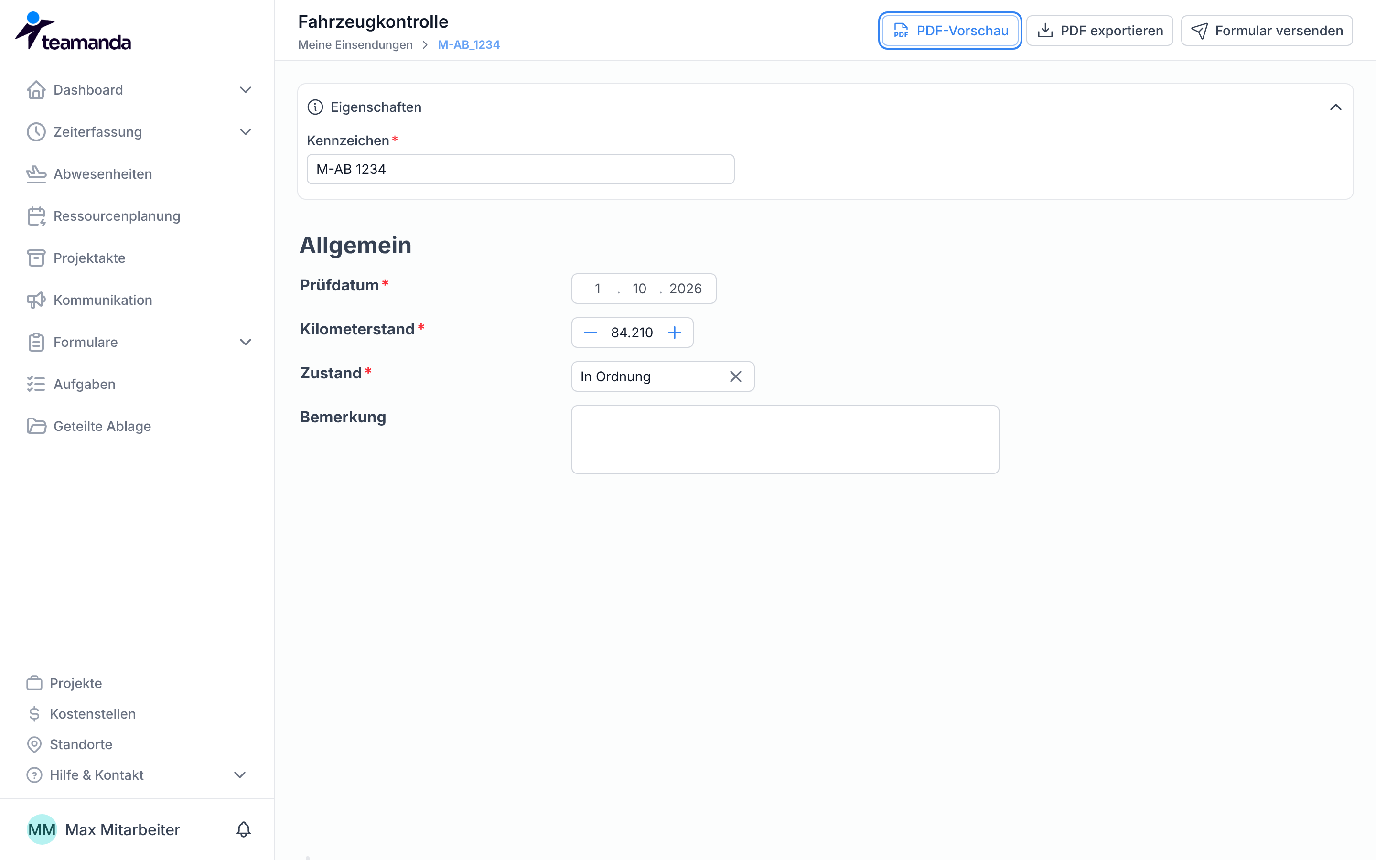Viewport: 1376px width, 860px height.
Task: Collapse the Eigenschaften panel
Action: tap(1335, 107)
